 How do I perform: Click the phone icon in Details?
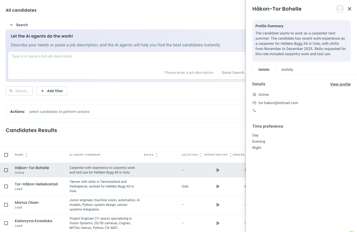(x=254, y=111)
